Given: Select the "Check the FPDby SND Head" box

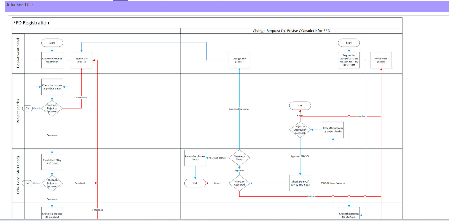Looking at the screenshot, I should pyautogui.click(x=52, y=162).
